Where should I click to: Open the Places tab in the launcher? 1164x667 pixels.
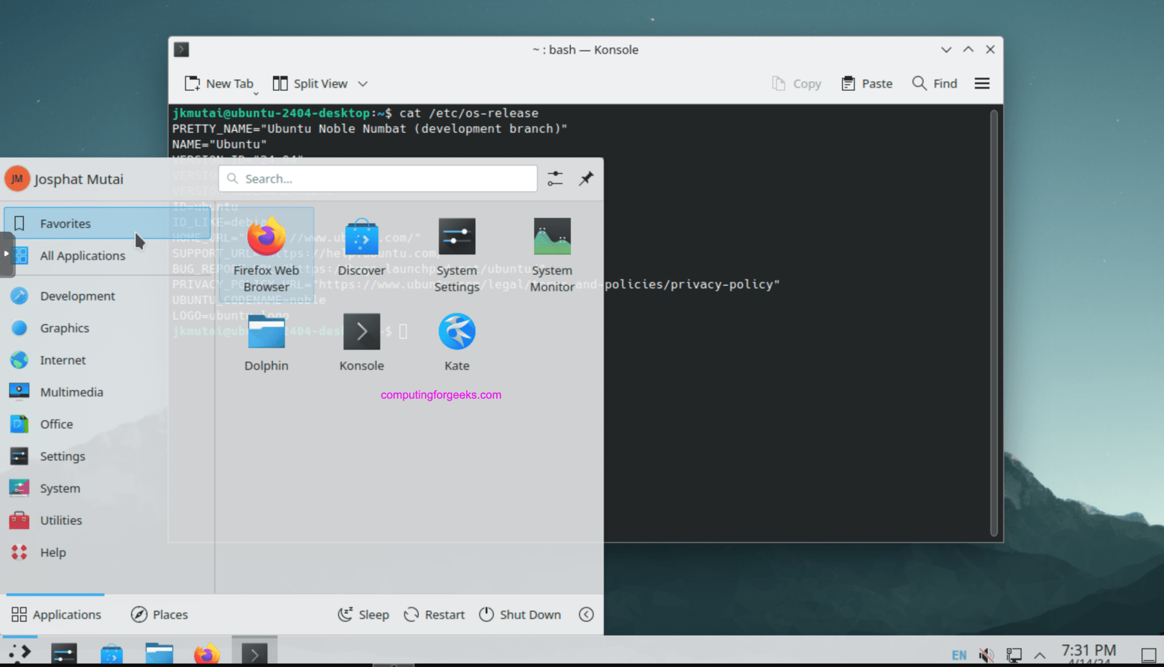point(159,614)
